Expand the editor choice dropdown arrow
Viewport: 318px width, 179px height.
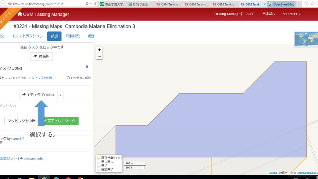(61, 95)
